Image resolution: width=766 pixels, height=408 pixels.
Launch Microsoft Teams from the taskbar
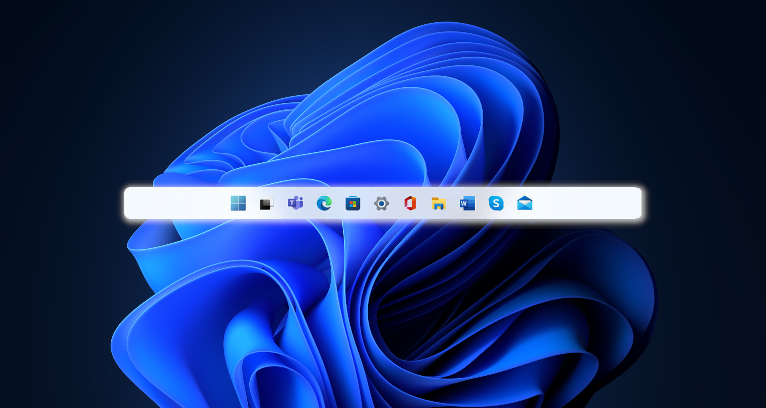(296, 203)
